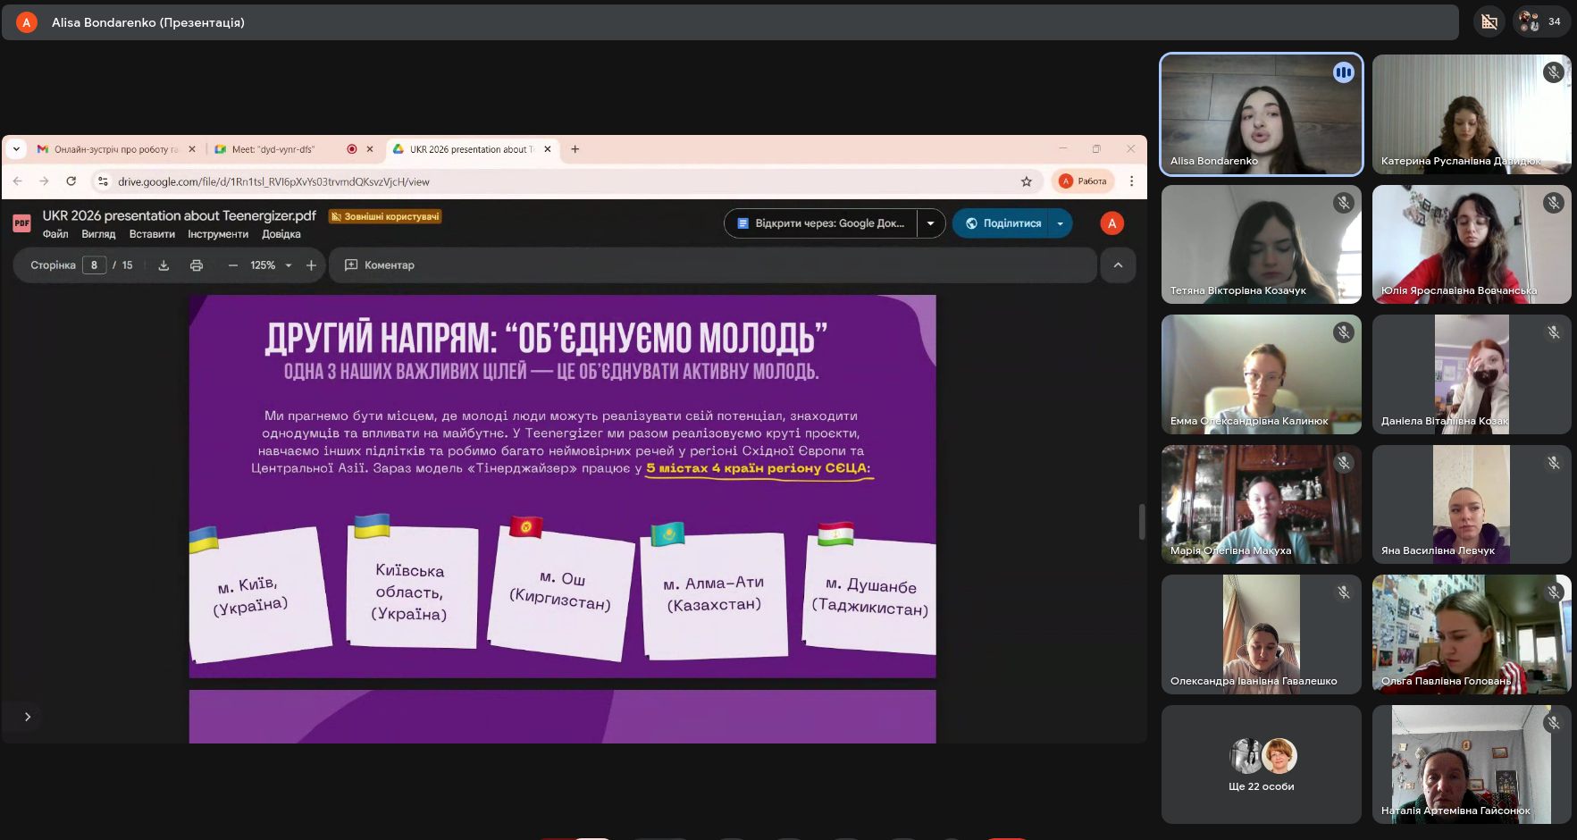Screen dimensions: 1577x840
Task: Expand the side panel with the right chevron
Action: click(x=28, y=717)
